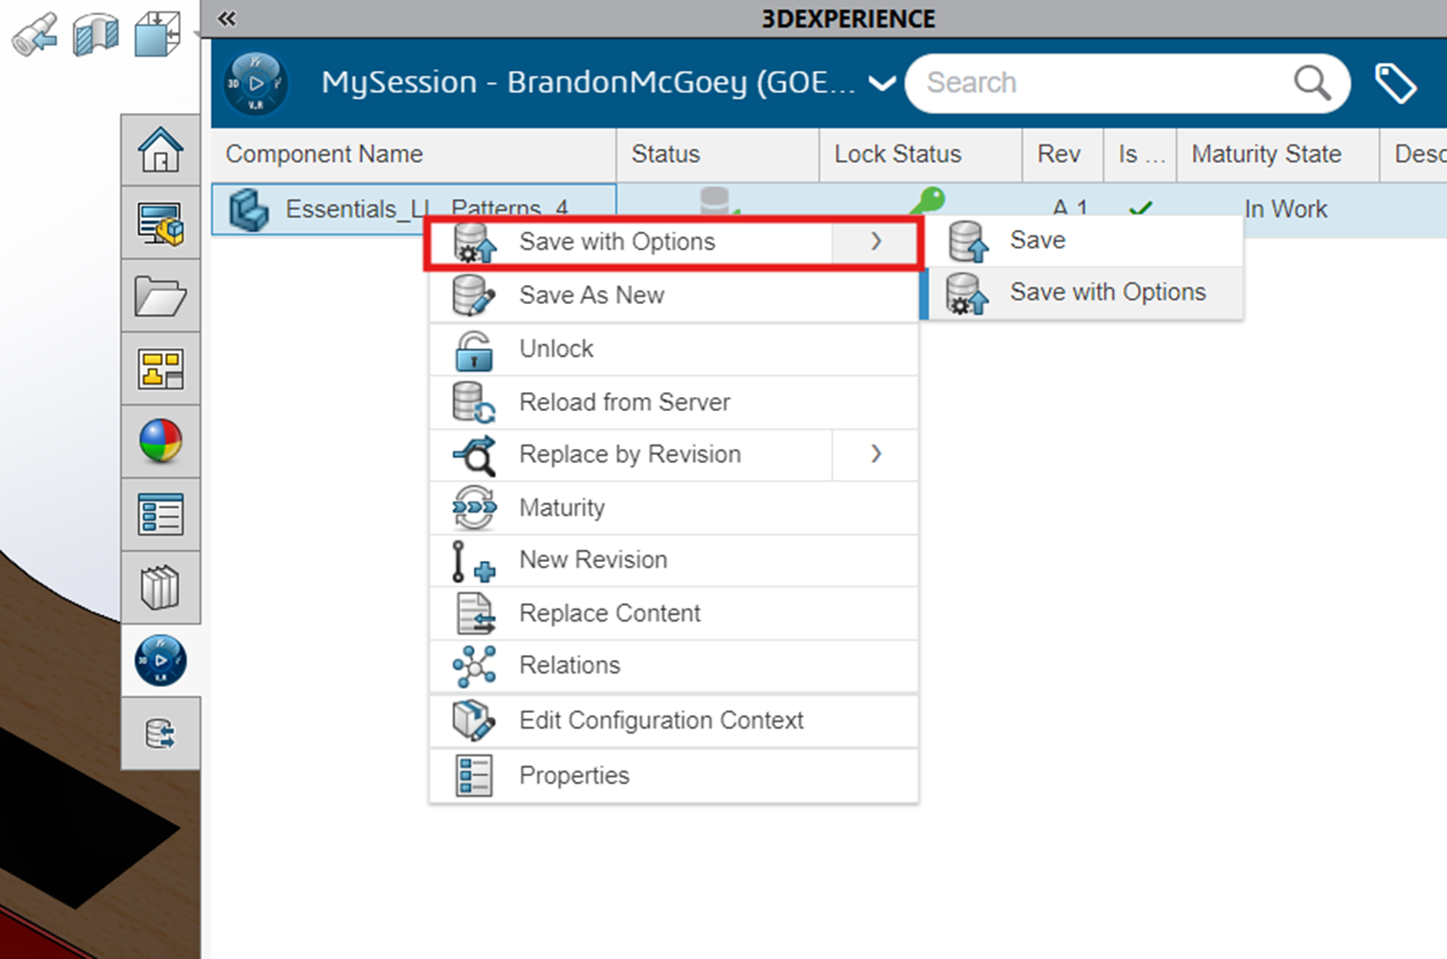Choose Save from the submenu
The height and width of the screenshot is (959, 1447).
click(1037, 240)
